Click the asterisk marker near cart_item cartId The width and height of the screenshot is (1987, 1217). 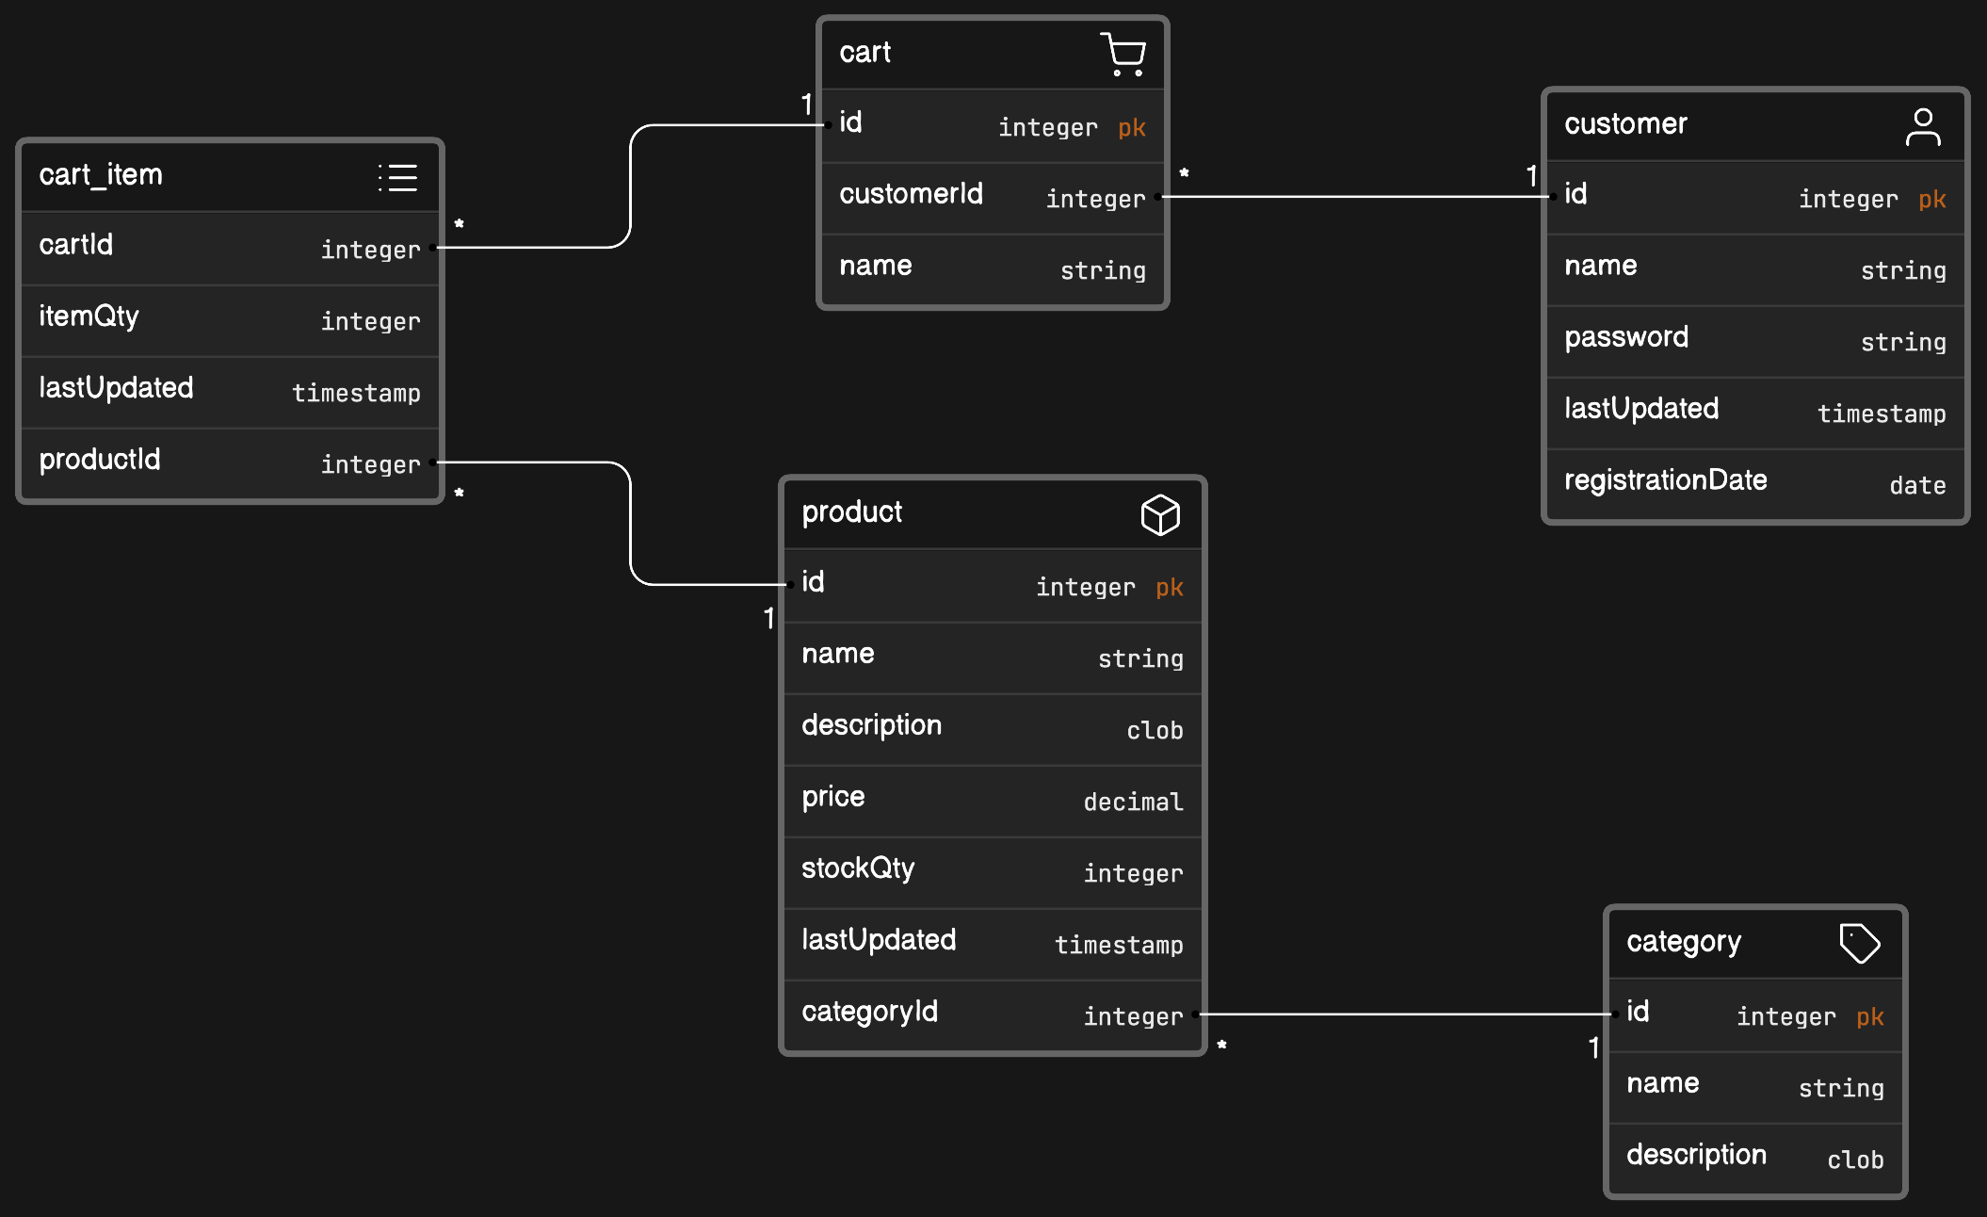(x=459, y=224)
